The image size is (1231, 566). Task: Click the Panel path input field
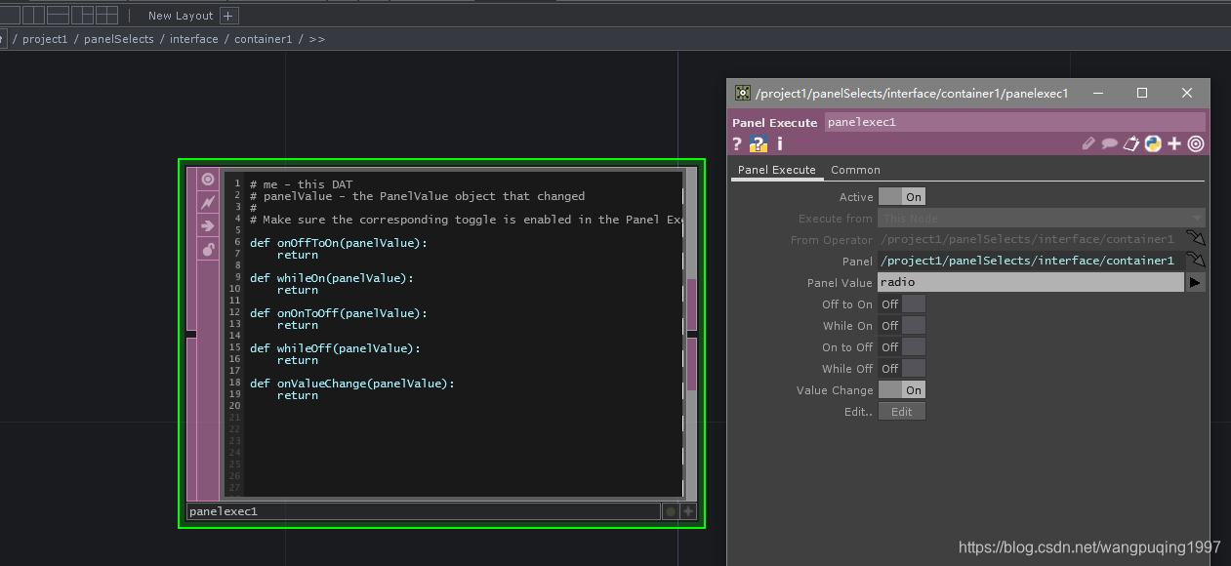click(x=1031, y=261)
